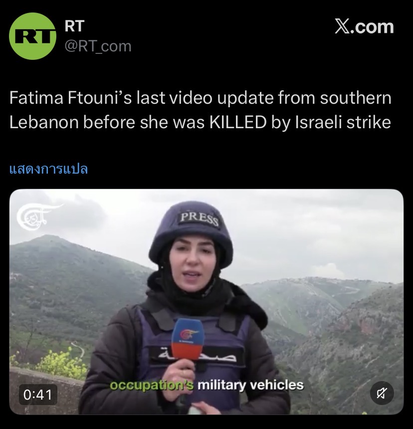Tap the X logo in the X.com watermark
413x429 pixels.
[x=342, y=26]
